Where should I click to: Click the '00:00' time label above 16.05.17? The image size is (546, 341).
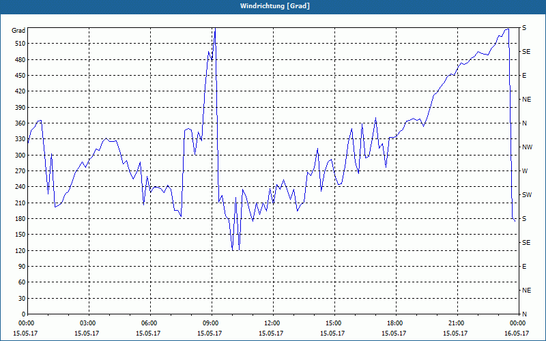point(517,323)
